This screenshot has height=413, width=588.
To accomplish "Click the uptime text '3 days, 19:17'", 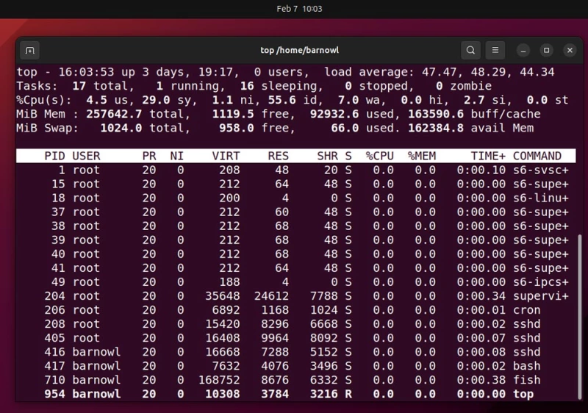I will pyautogui.click(x=191, y=72).
